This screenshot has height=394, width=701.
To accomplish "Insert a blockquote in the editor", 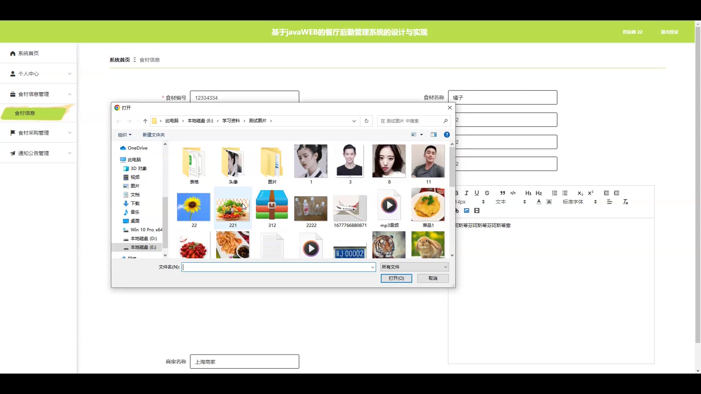I will point(502,193).
